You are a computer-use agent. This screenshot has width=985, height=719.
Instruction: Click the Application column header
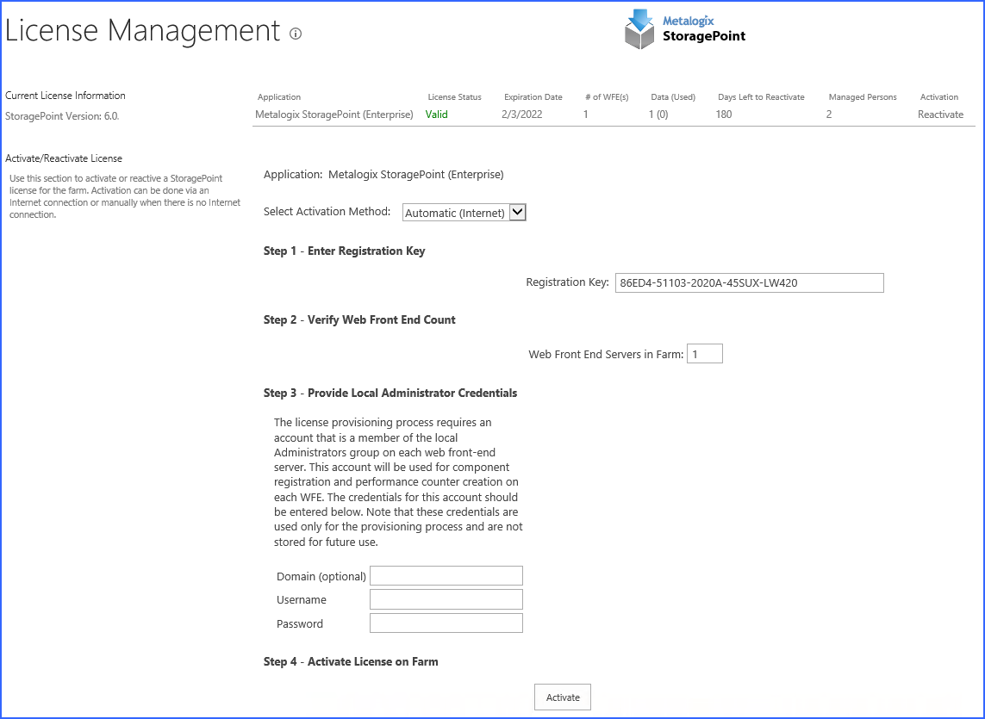[279, 96]
